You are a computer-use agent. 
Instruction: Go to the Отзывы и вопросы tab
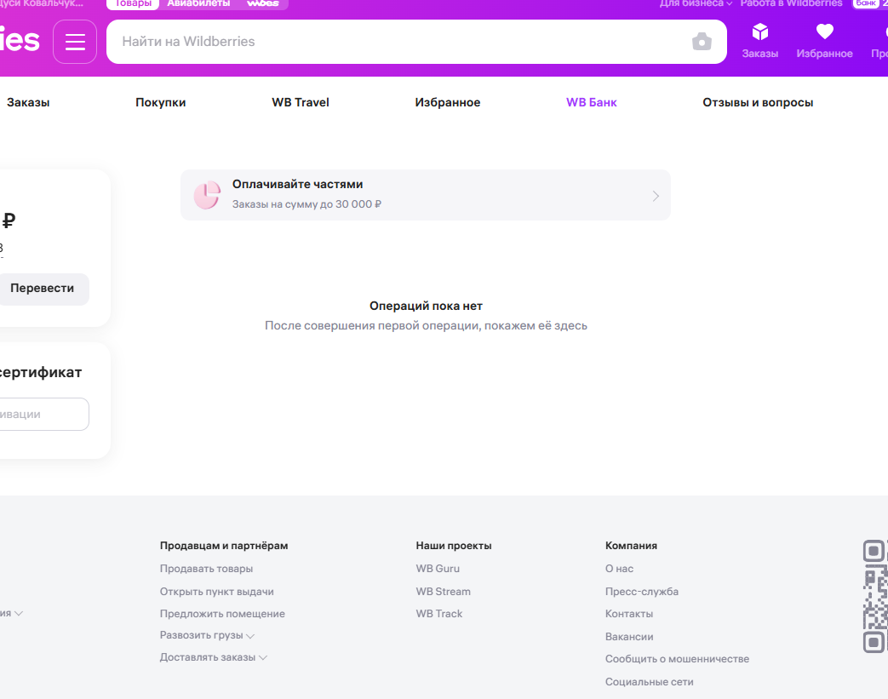(758, 102)
